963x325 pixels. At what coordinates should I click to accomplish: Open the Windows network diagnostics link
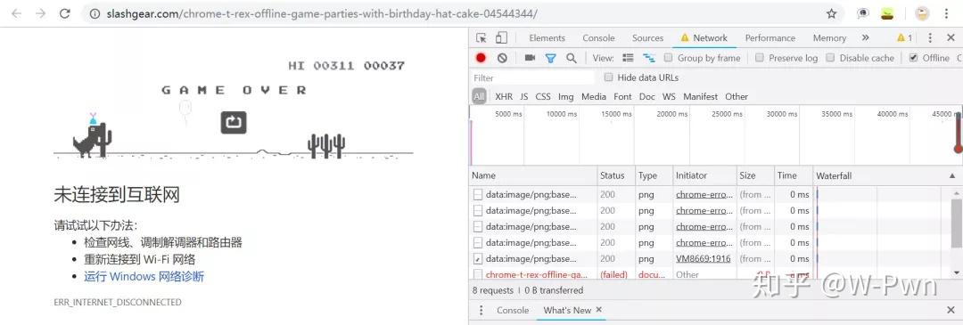[x=144, y=277]
